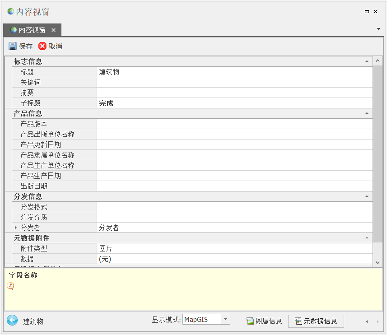Collapse the 产品信息 section
This screenshot has height=335, width=387.
[x=367, y=113]
